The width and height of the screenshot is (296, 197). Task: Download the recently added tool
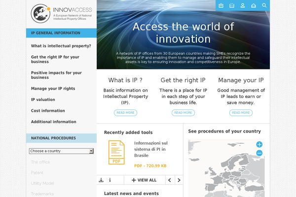click(x=101, y=180)
